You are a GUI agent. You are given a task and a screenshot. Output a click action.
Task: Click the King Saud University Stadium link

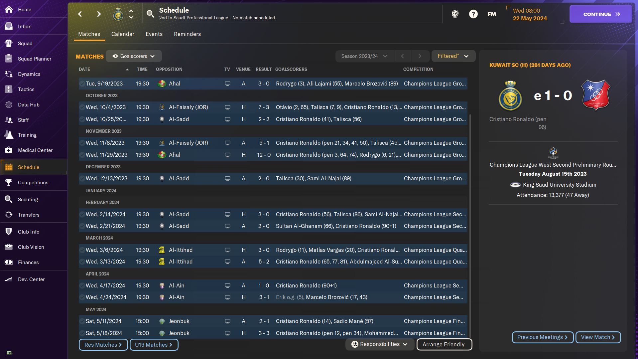pyautogui.click(x=560, y=185)
